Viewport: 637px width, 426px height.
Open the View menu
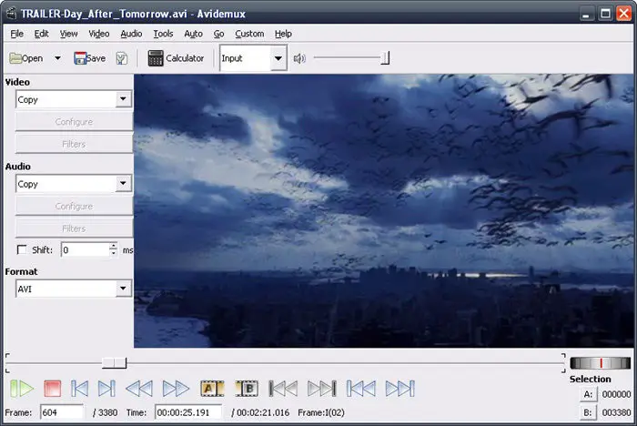point(68,34)
